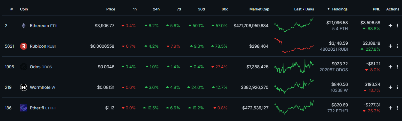Open the Ether.fi ETHFI coin page

tap(43, 108)
